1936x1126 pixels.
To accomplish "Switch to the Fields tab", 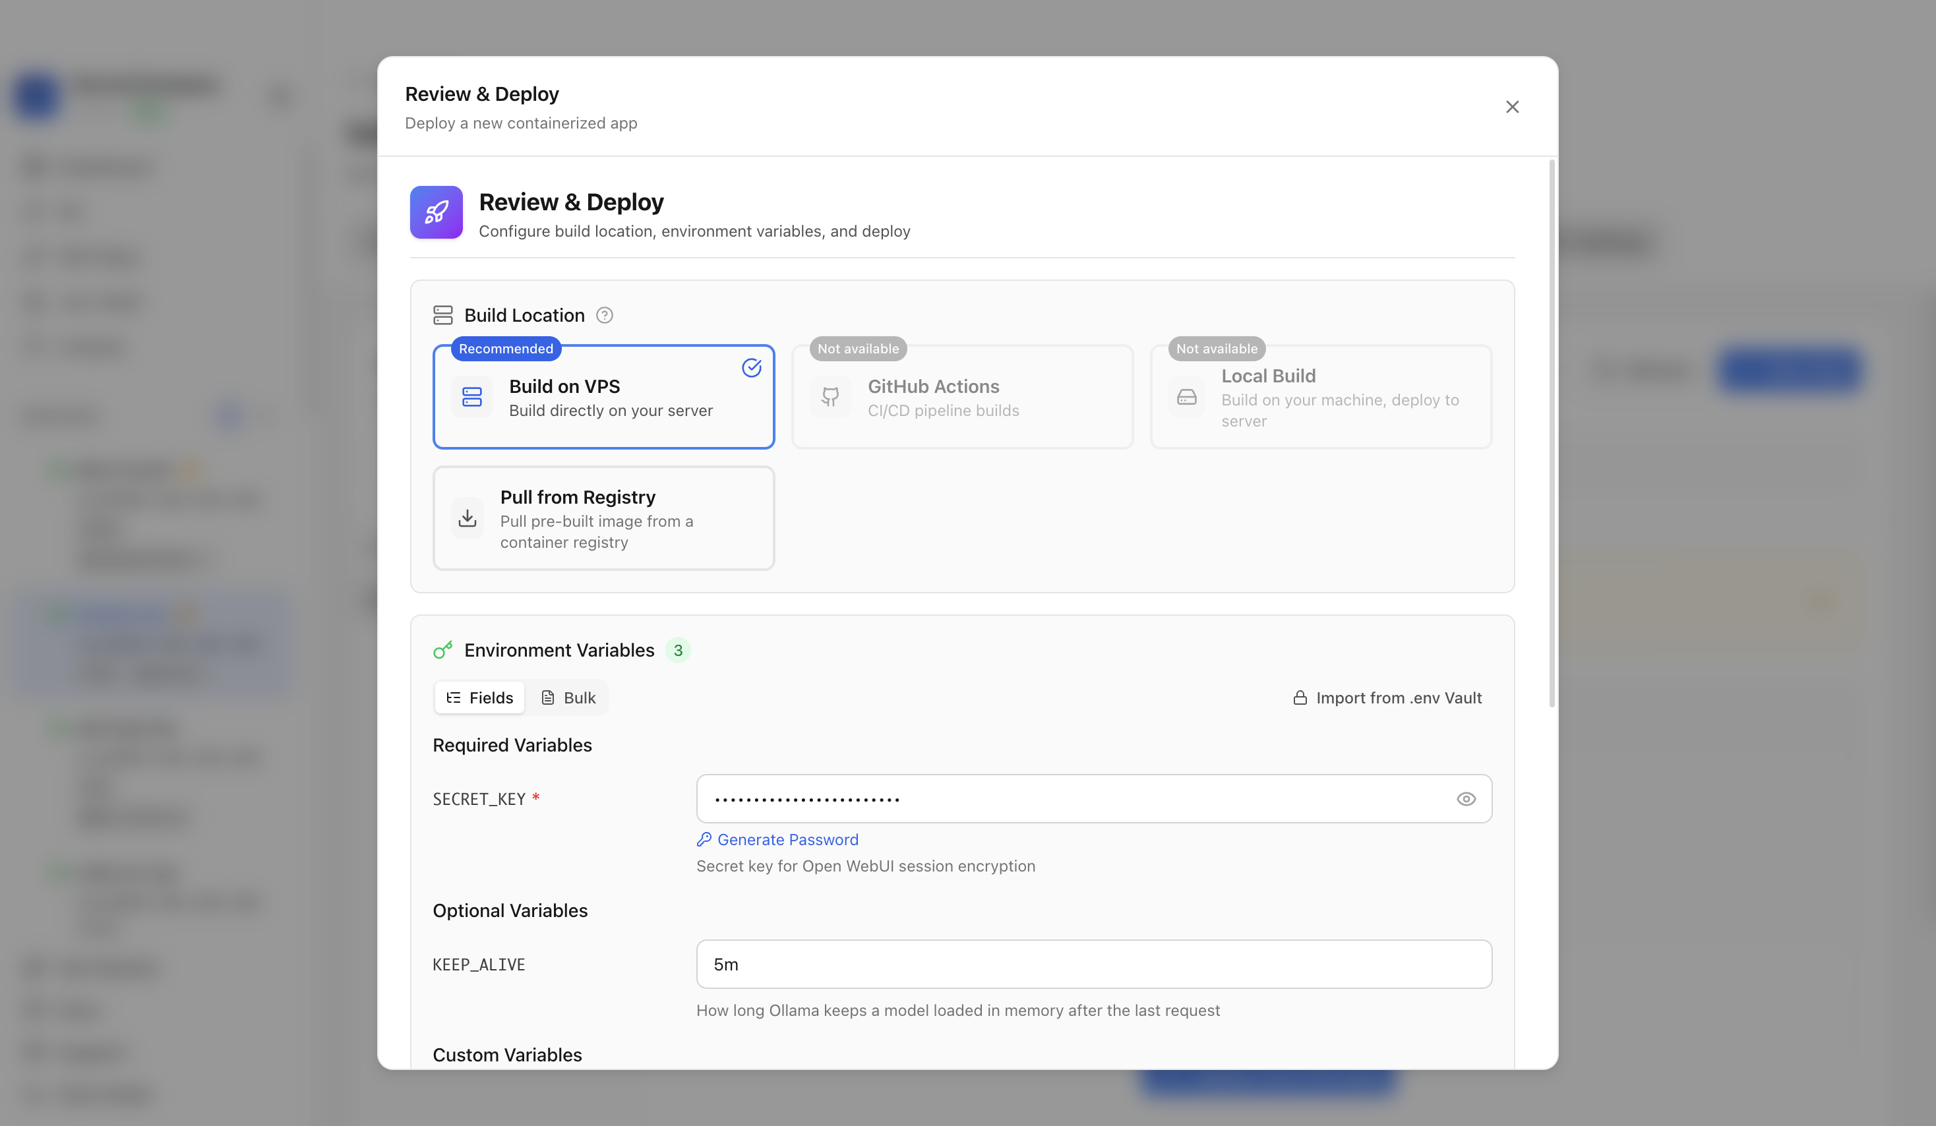I will click(479, 698).
